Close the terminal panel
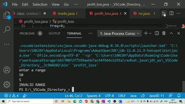185x104 pixels. [179, 34]
